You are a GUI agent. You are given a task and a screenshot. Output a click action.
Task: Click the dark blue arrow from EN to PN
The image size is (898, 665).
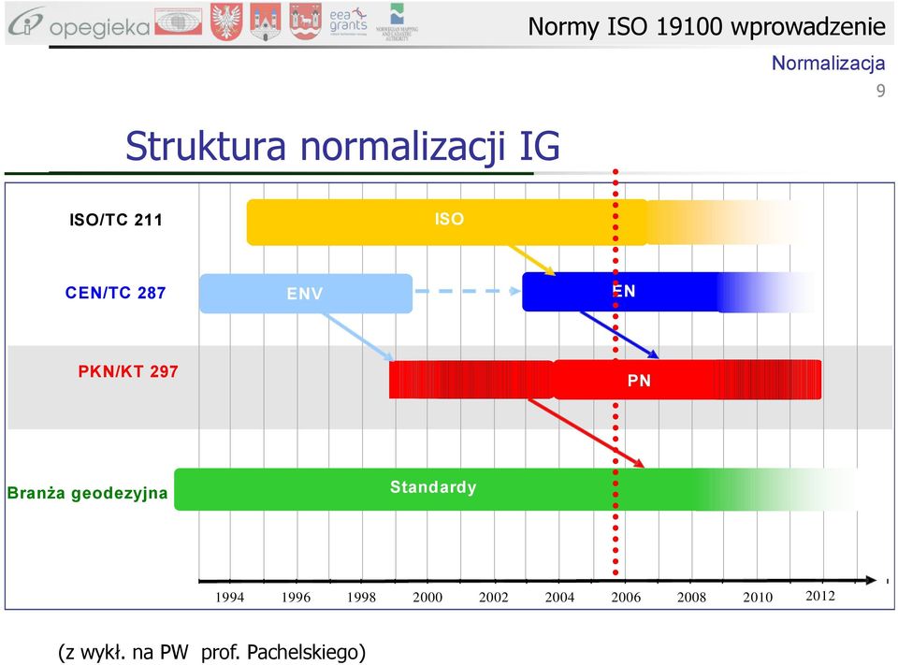[619, 335]
